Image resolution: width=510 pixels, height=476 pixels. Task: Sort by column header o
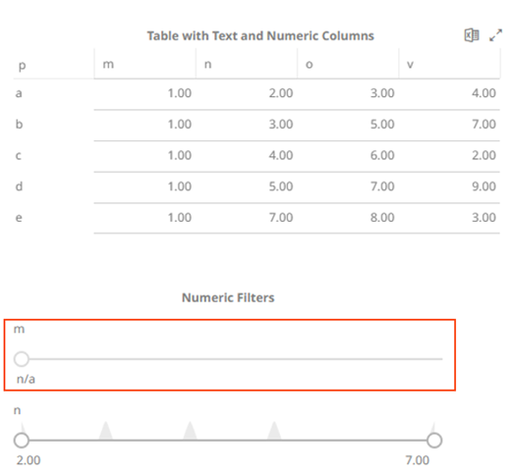[x=348, y=64]
